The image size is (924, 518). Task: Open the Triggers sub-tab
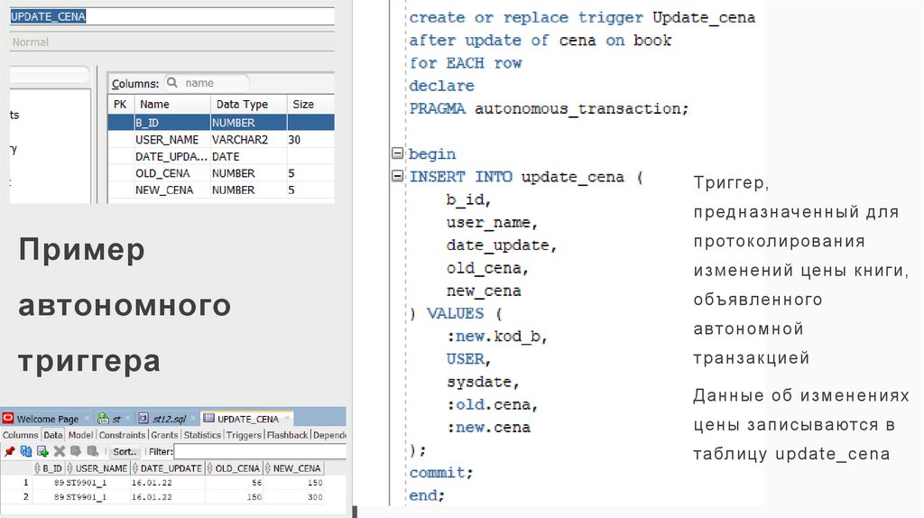click(243, 435)
